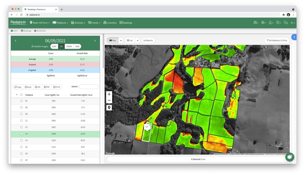
Task: Open the user account menu icon
Action: pos(271,23)
